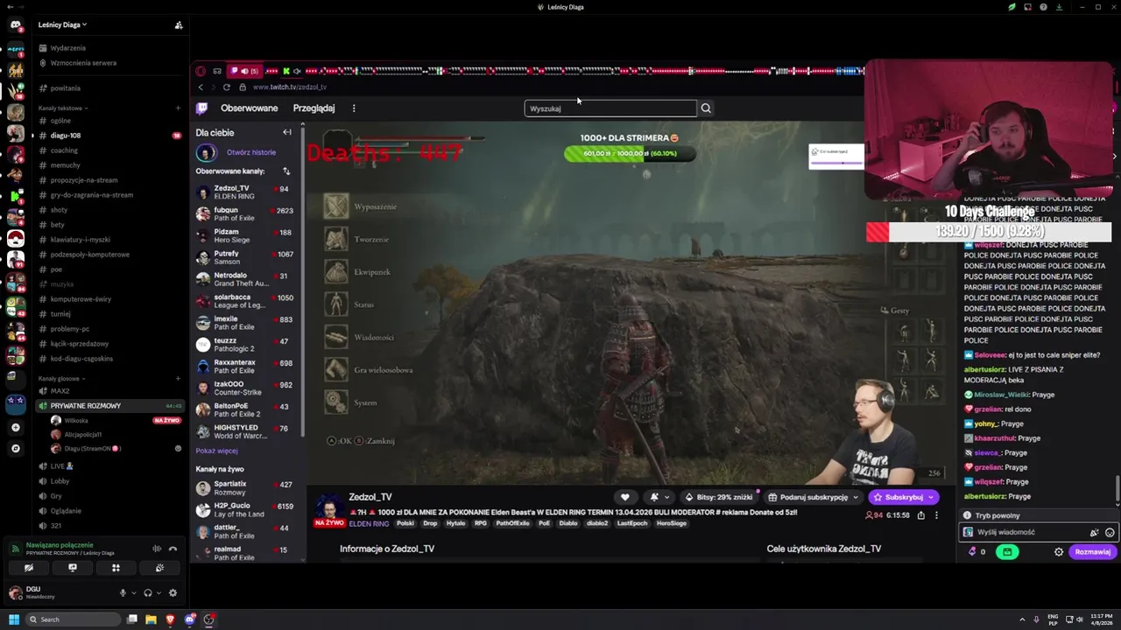This screenshot has width=1121, height=630.
Task: Click the heart follow icon
Action: pos(624,497)
